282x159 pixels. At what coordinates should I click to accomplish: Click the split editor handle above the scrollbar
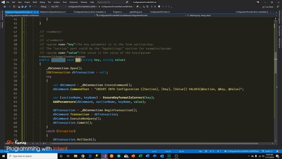275,18
